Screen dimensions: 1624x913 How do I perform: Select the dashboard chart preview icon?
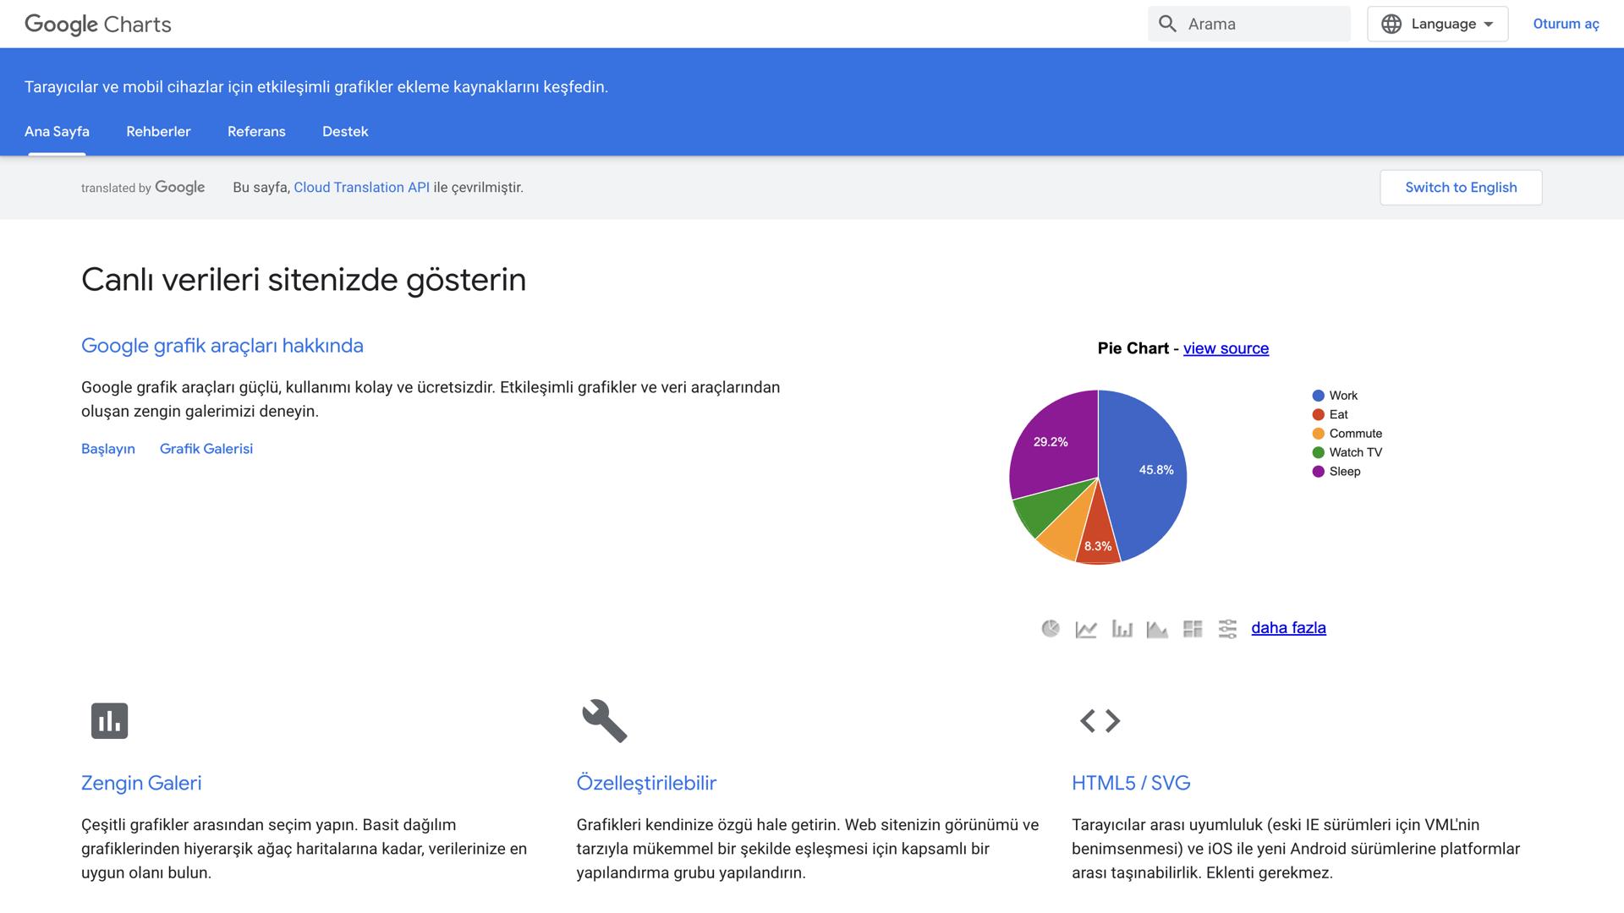click(1193, 628)
